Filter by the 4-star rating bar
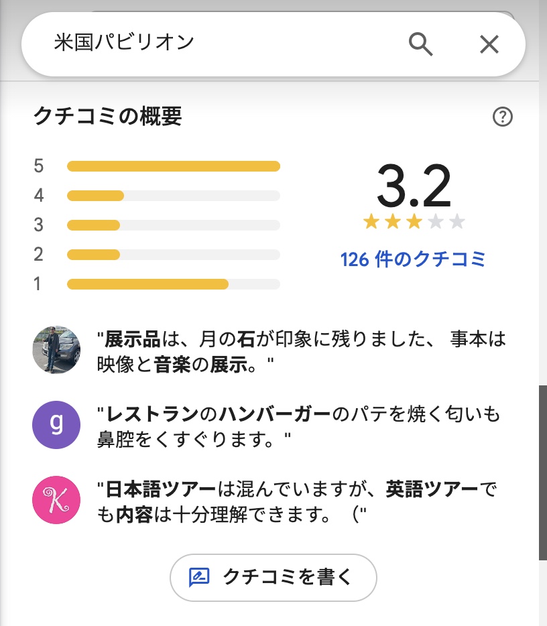The width and height of the screenshot is (547, 626). point(174,196)
